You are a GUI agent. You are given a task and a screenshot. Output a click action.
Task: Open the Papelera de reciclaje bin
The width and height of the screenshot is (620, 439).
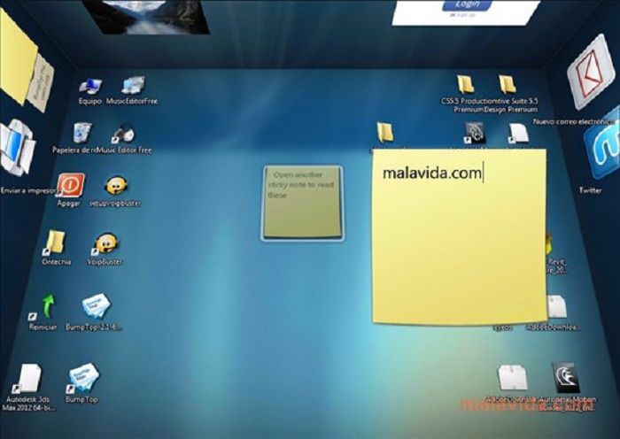(82, 133)
